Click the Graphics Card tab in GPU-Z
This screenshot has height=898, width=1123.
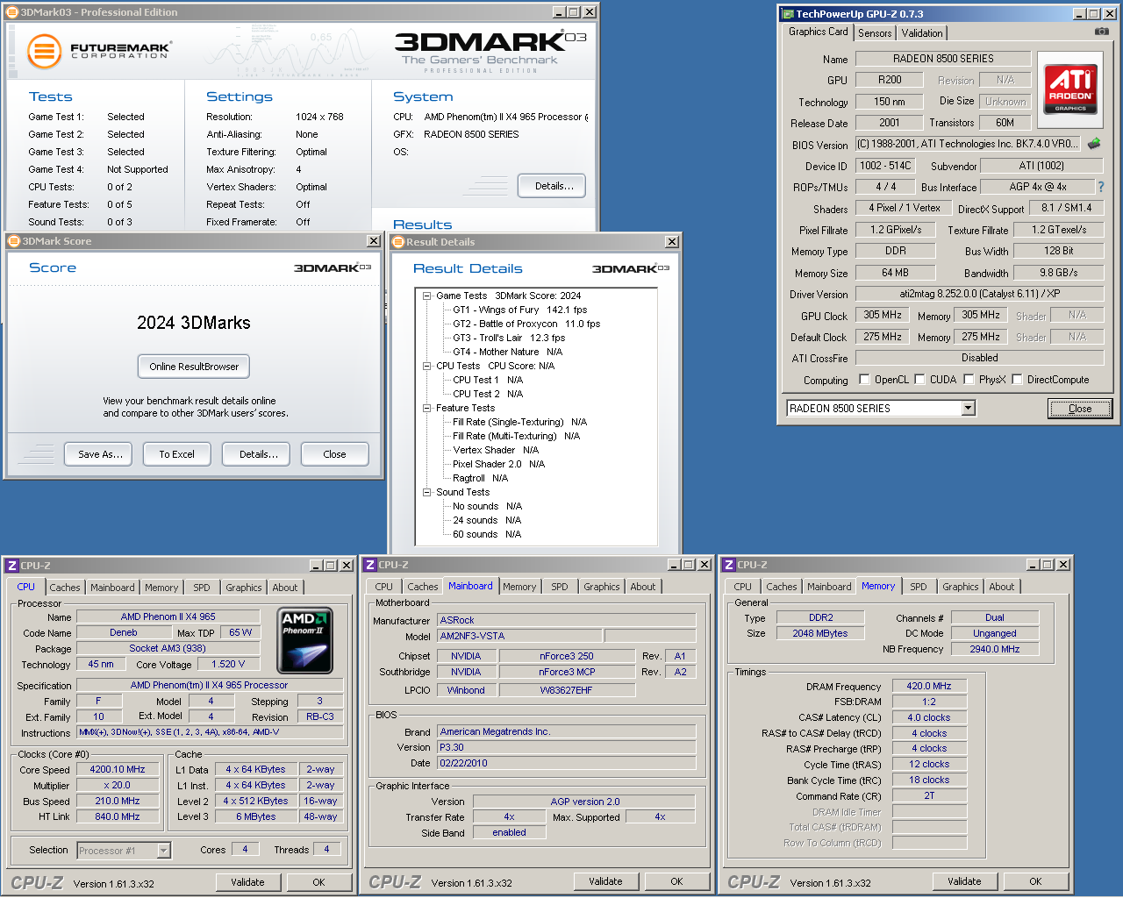(818, 32)
